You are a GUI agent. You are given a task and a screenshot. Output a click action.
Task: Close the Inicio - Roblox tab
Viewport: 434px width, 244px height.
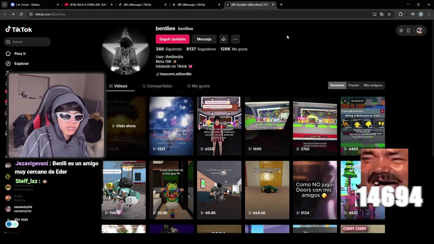click(x=58, y=5)
